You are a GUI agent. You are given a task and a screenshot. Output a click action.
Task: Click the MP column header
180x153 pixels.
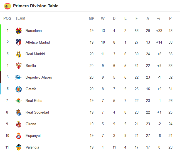[x=92, y=18]
